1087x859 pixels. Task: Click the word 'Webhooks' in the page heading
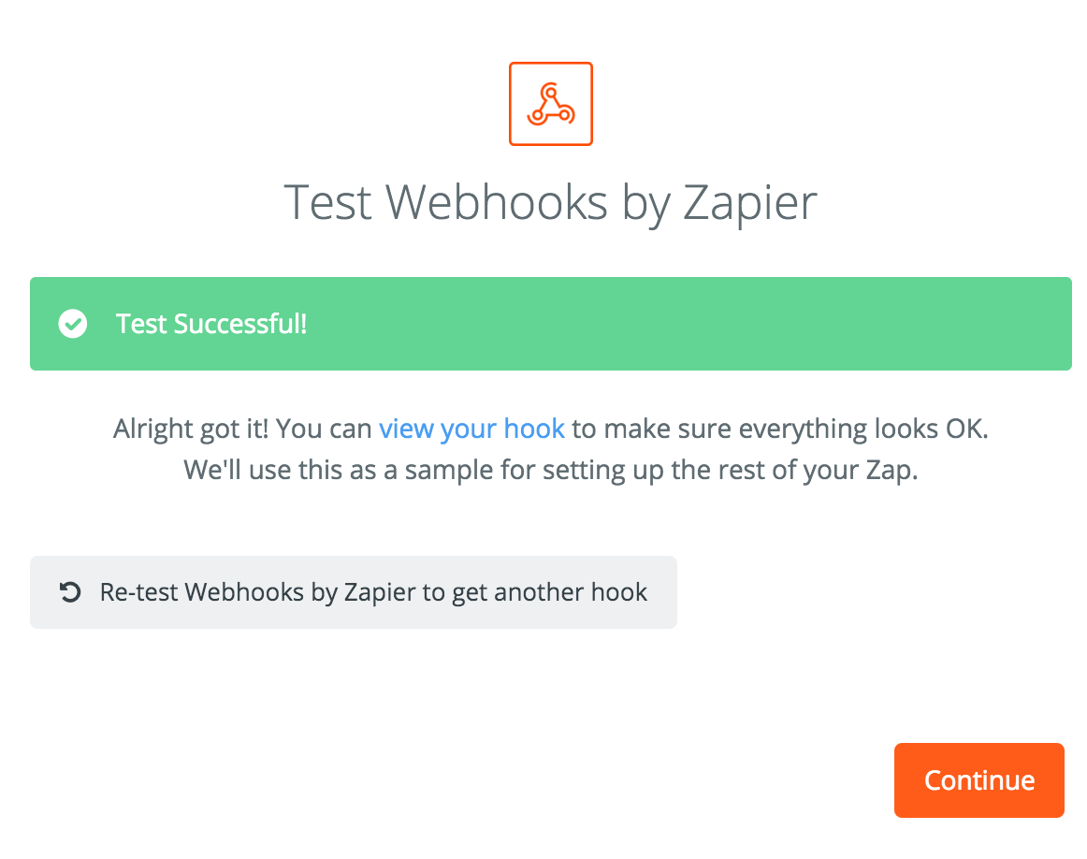tap(499, 201)
